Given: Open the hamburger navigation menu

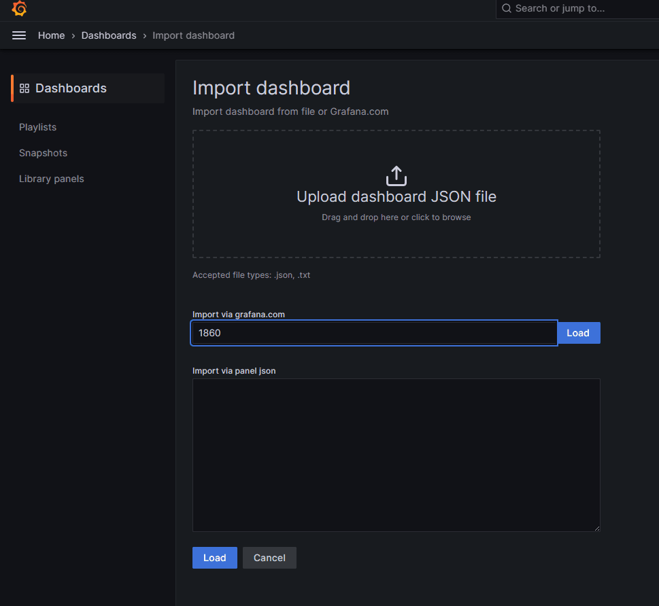Looking at the screenshot, I should pyautogui.click(x=19, y=36).
